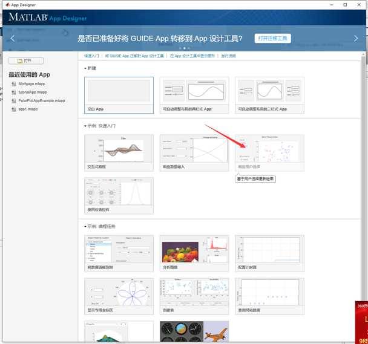This screenshot has height=344, width=368.
Task: Open the 发行说明 link
Action: [x=228, y=56]
